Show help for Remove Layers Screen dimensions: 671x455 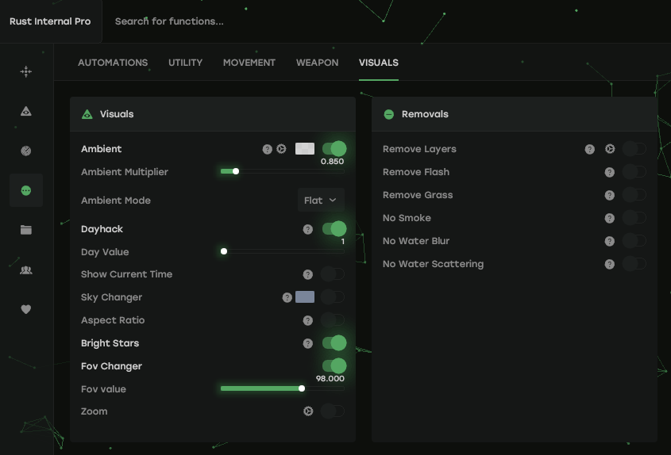590,149
